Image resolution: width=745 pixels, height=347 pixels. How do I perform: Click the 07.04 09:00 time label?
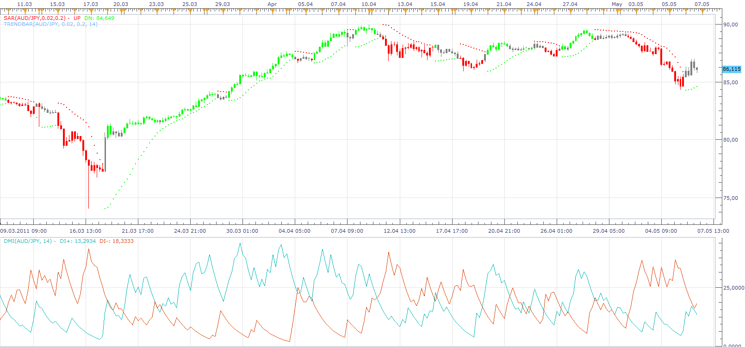[347, 231]
